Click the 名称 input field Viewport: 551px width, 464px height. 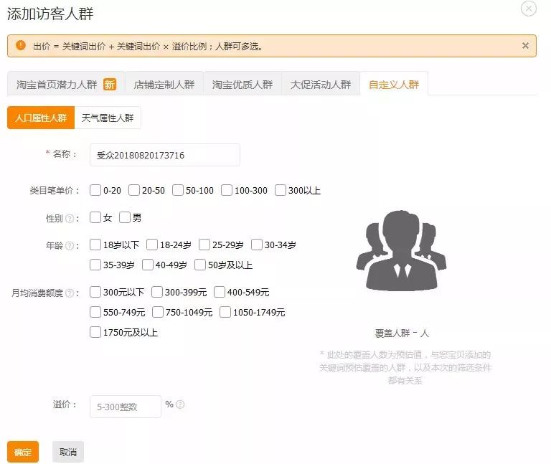pyautogui.click(x=165, y=155)
